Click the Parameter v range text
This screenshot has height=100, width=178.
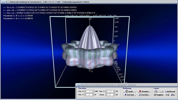(18, 18)
